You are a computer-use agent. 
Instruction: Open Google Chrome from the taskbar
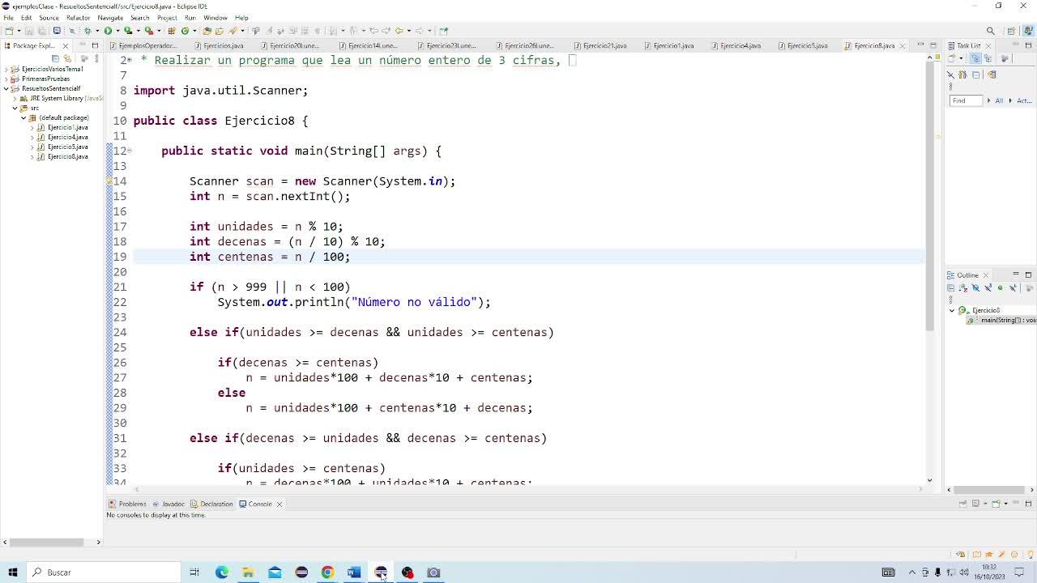point(327,572)
